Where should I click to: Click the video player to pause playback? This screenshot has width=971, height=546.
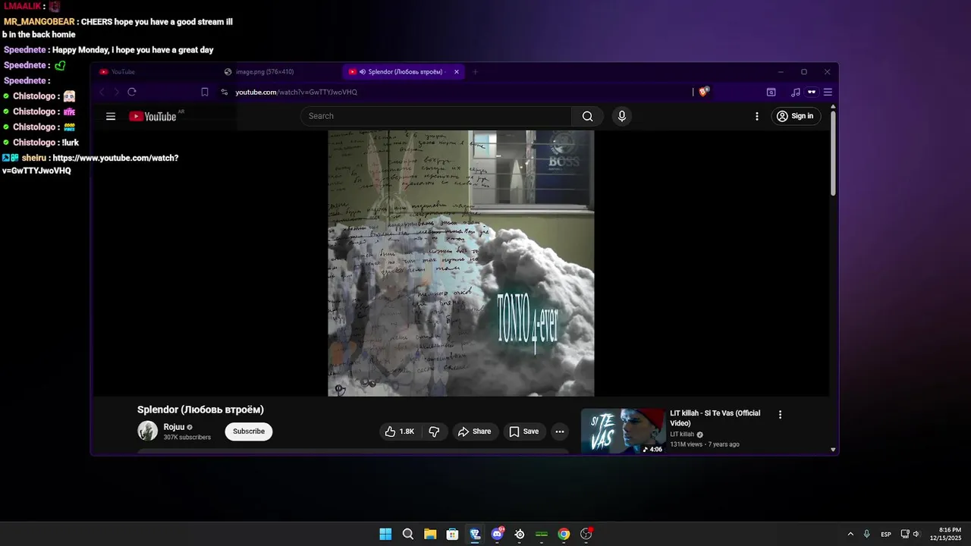[461, 263]
